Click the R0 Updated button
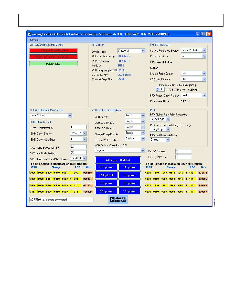 (106, 167)
